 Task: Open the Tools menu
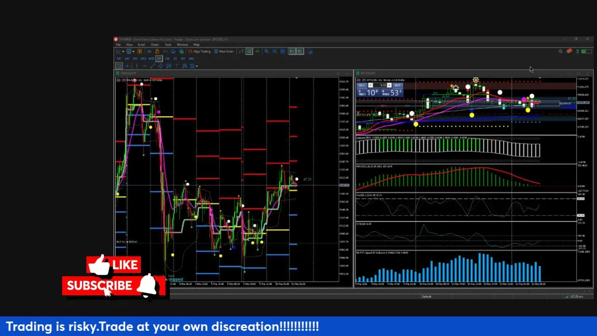coord(168,45)
